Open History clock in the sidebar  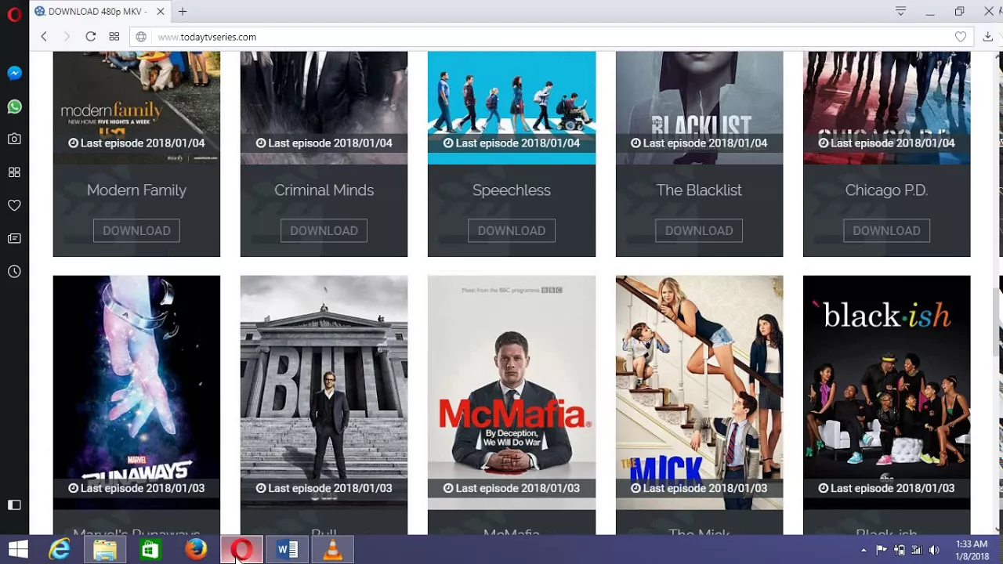click(x=14, y=271)
